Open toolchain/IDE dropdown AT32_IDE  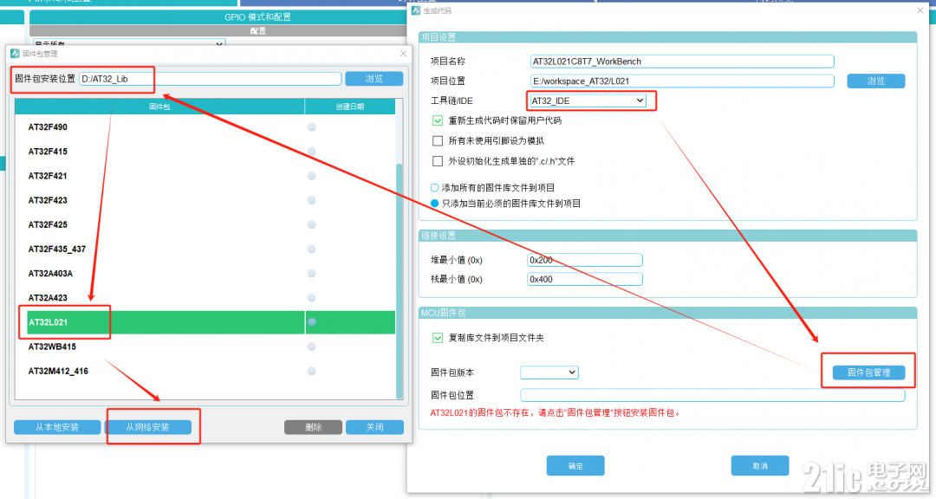[588, 100]
